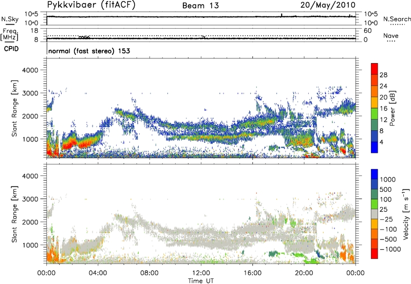
Task: Click the dotted line sample under Nave
Action: 391,41
